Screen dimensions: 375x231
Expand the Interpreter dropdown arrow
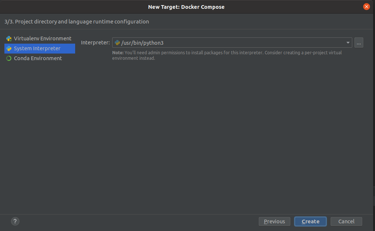[x=348, y=43]
